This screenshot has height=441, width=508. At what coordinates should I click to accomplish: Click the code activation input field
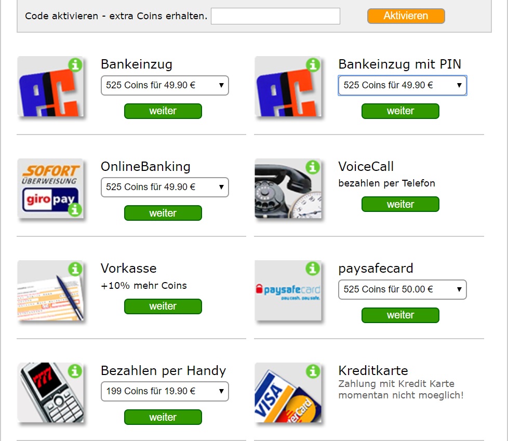tap(275, 16)
